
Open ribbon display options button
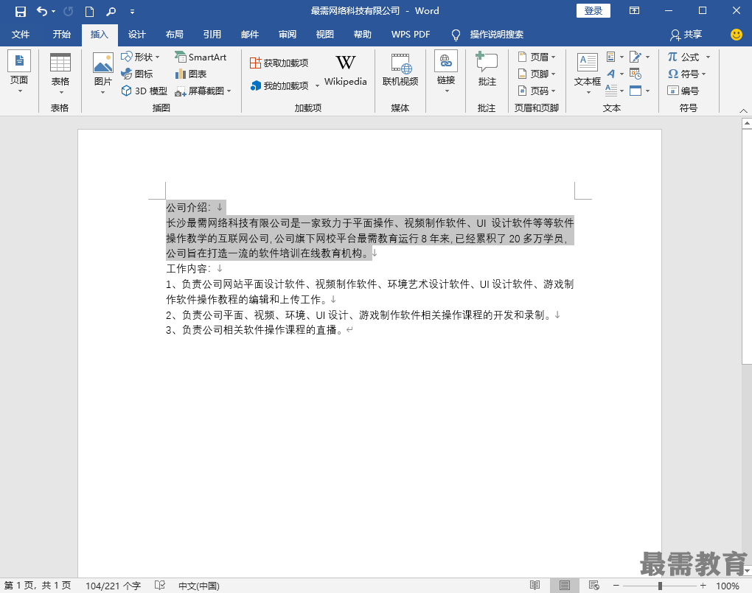634,10
